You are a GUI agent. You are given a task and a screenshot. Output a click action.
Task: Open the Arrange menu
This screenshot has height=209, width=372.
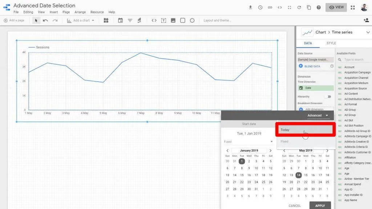click(80, 12)
